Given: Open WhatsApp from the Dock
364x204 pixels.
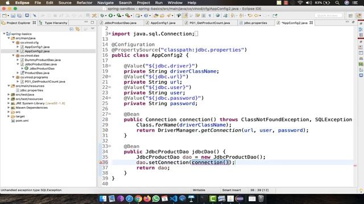Looking at the screenshot, I should tap(156, 198).
